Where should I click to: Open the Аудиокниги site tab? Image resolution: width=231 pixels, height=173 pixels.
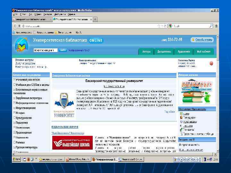click(184, 52)
